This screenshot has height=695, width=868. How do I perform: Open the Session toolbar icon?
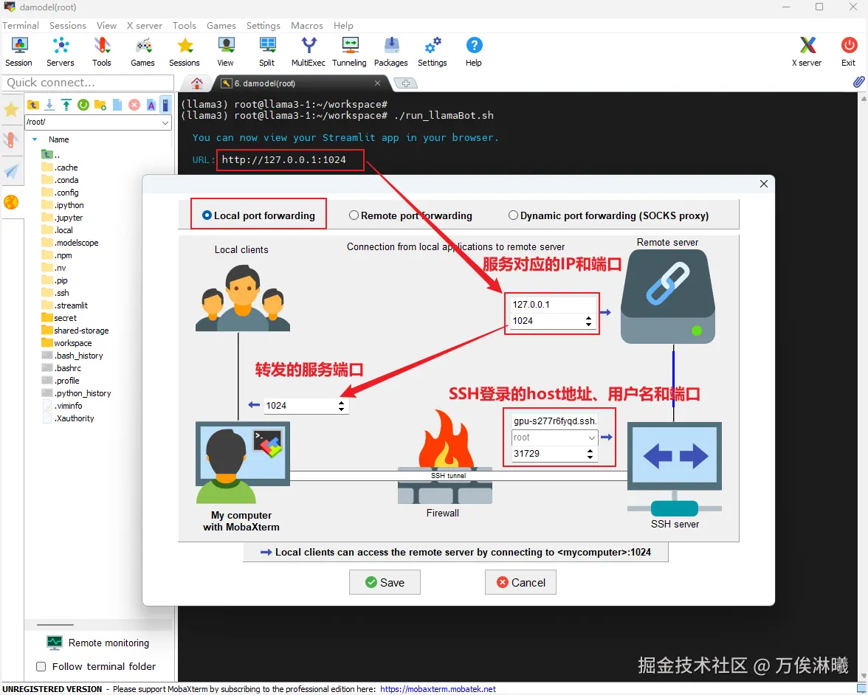19,52
